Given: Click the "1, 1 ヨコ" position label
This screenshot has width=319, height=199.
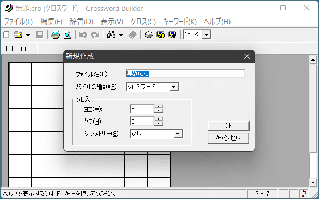Looking at the screenshot, I should tap(15, 49).
